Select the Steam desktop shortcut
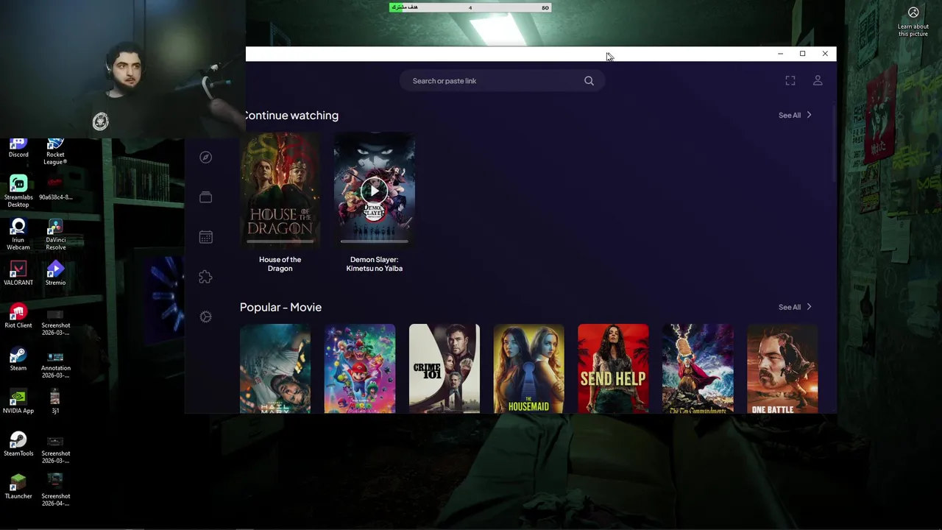Viewport: 942px width, 530px height. (18, 358)
